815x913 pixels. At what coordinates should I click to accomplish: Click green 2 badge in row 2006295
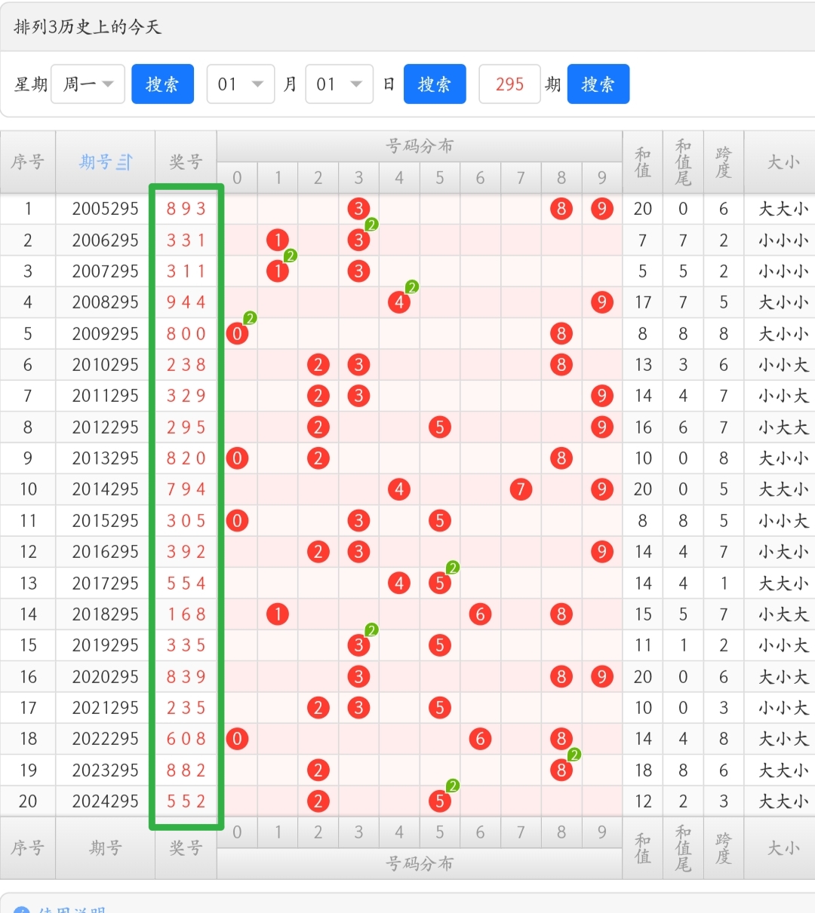371,225
